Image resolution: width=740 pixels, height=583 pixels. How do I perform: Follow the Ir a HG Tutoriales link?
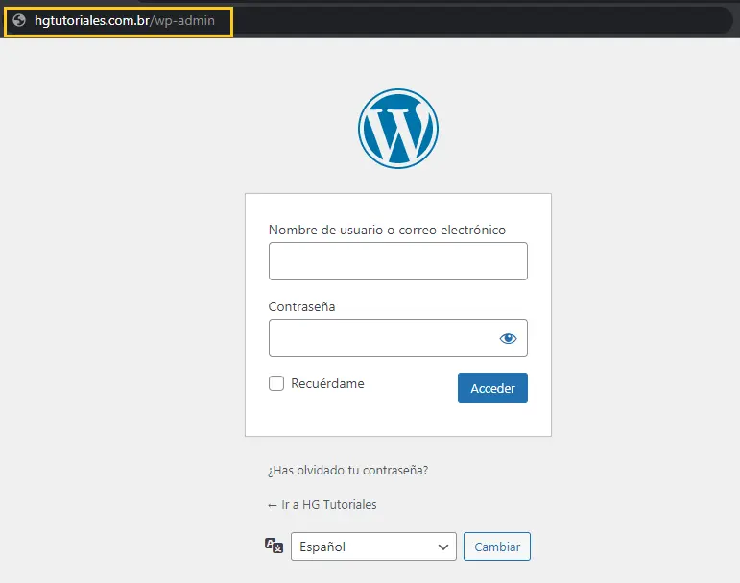click(x=322, y=505)
